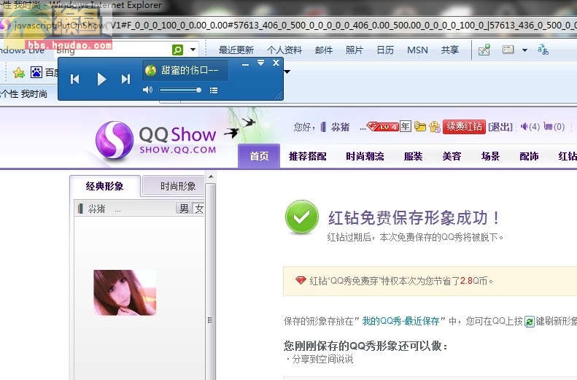Click the 您好 username text 猕猪
Viewport: 577px width, 380px height.
coord(341,128)
